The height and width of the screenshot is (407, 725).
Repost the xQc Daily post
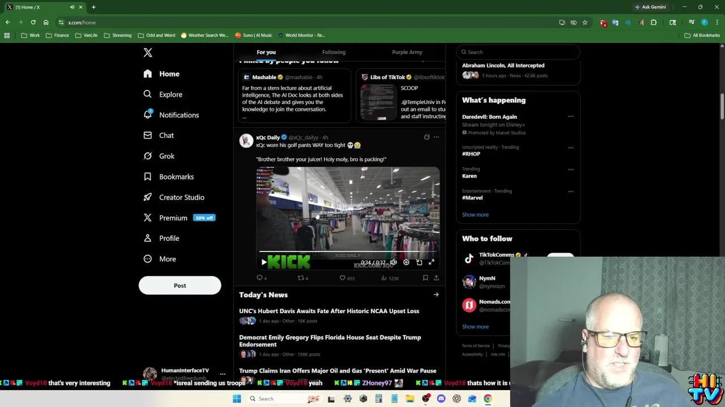[303, 278]
